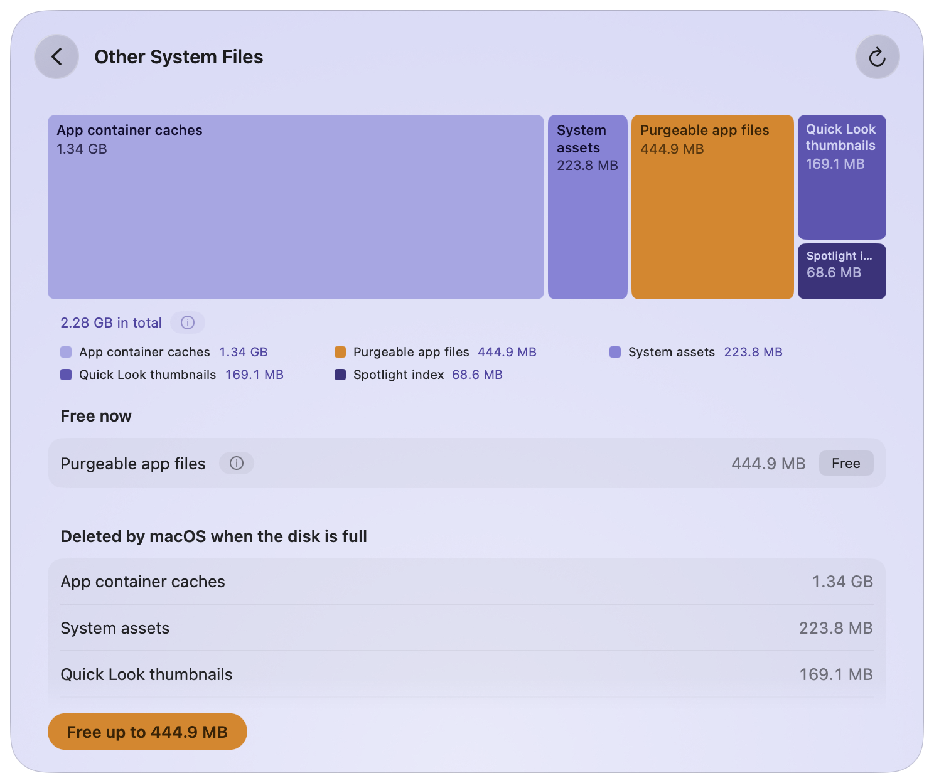Click the Free now section heading

(96, 416)
